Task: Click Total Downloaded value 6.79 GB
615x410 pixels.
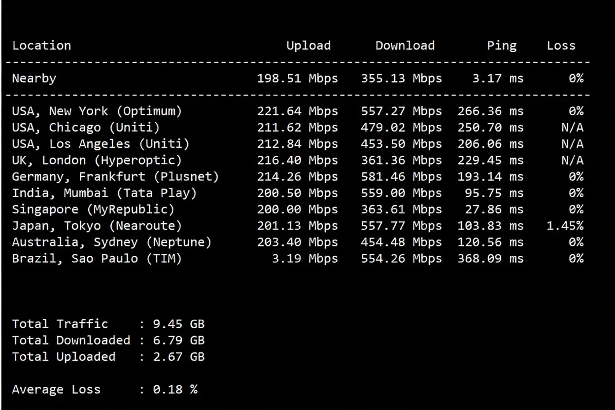Action: 178,341
